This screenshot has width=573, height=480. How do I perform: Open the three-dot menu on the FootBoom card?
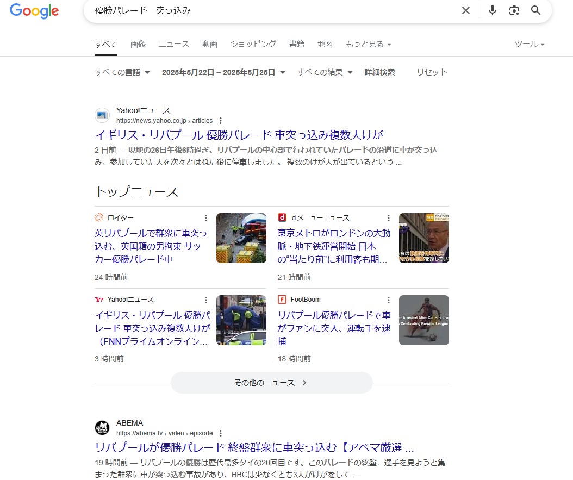389,300
